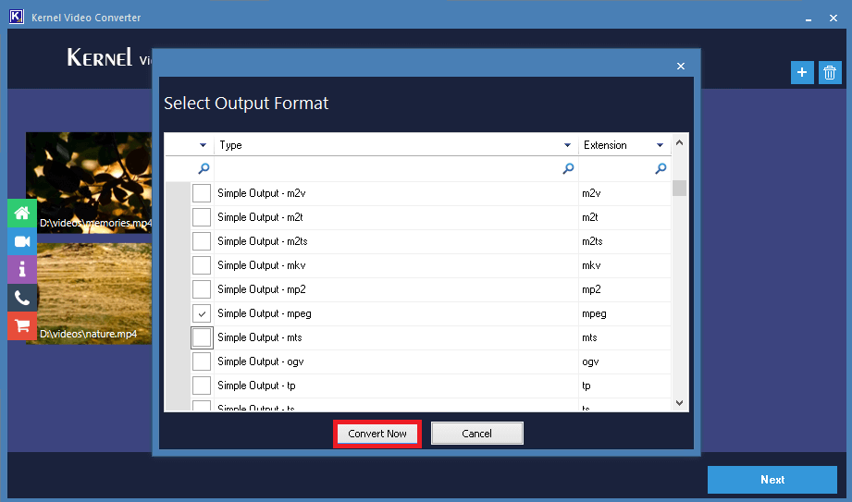Image resolution: width=852 pixels, height=502 pixels.
Task: Minimize the Kernel Video Converter window
Action: click(x=809, y=18)
